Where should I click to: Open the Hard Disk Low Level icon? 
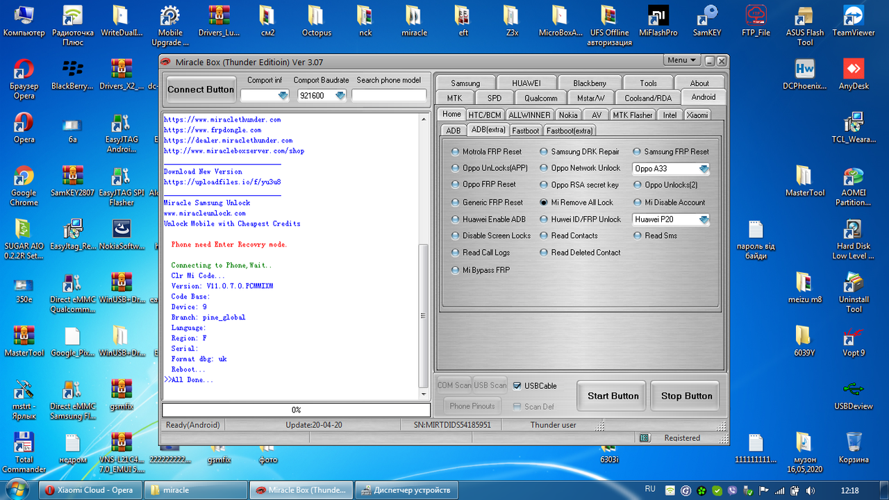click(x=854, y=239)
